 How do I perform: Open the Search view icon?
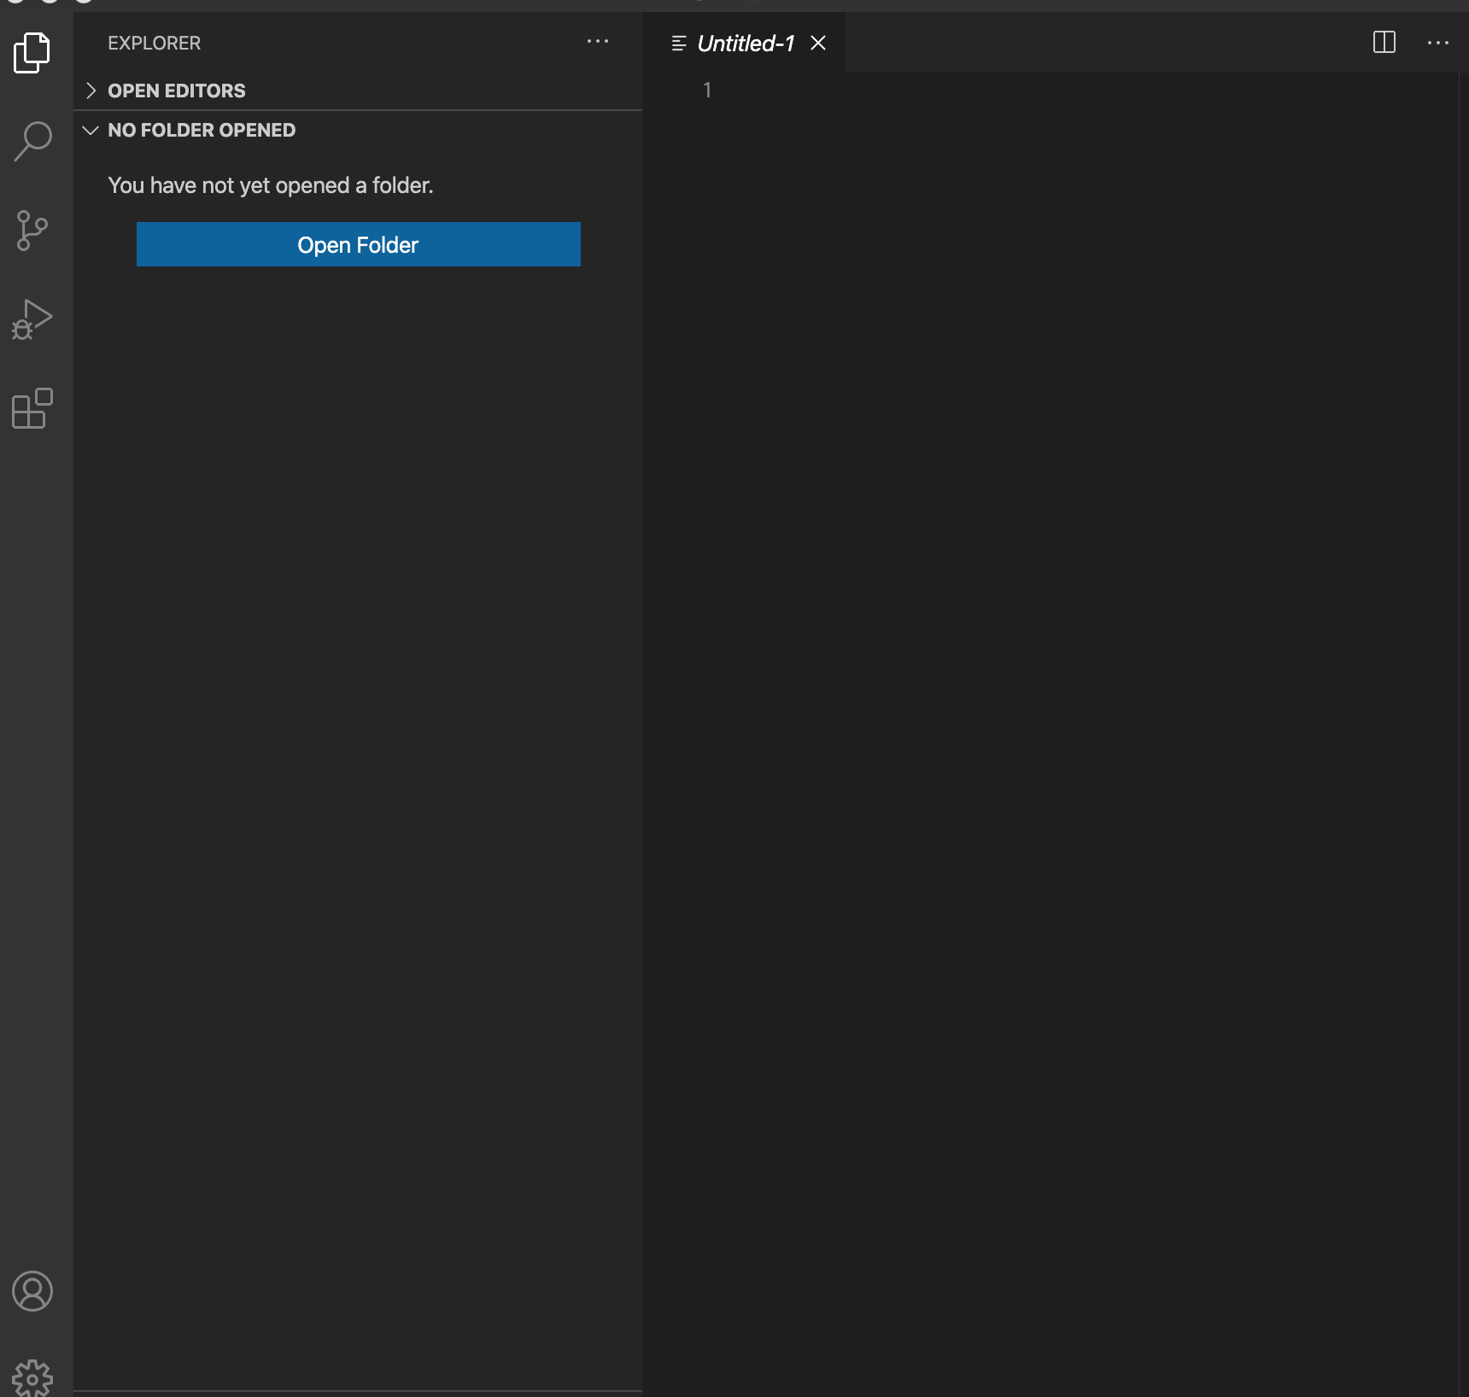pyautogui.click(x=32, y=142)
